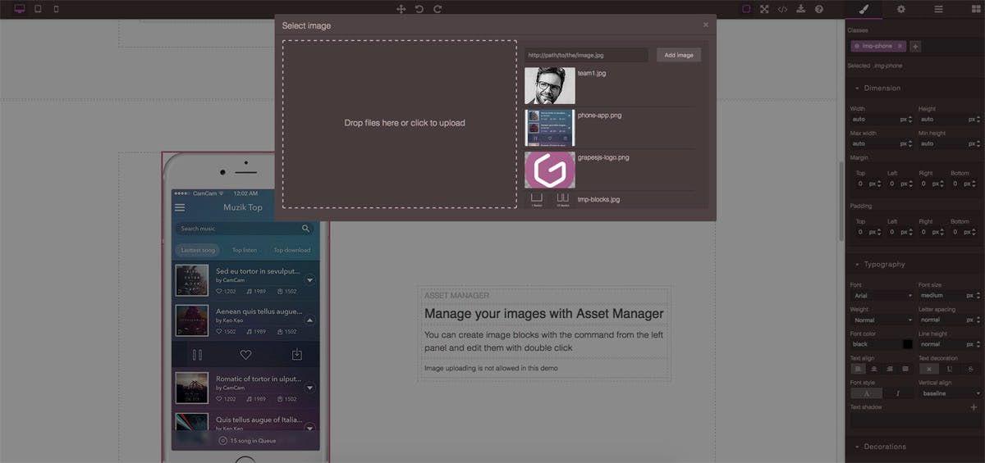Viewport: 985px width, 463px height.
Task: Open the Vertical align baseline dropdown
Action: [x=950, y=393]
